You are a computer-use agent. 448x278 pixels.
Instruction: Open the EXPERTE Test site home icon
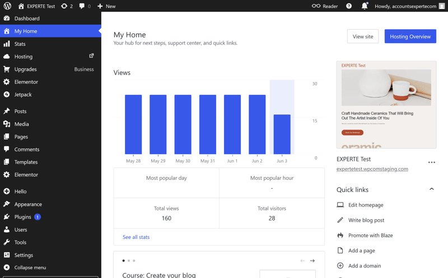21,6
